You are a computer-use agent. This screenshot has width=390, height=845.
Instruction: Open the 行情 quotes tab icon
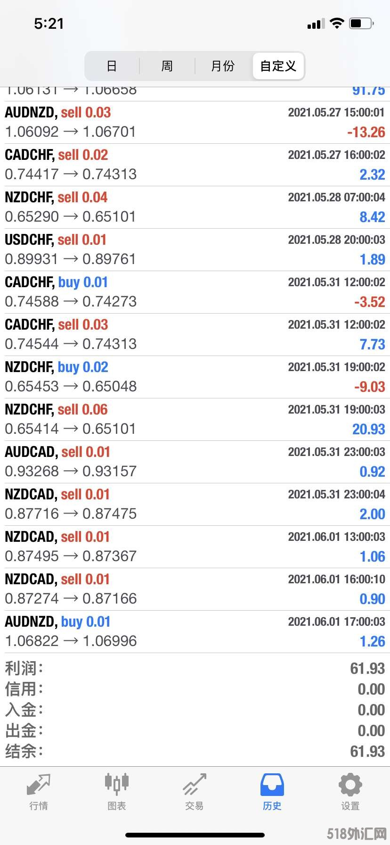(x=39, y=785)
